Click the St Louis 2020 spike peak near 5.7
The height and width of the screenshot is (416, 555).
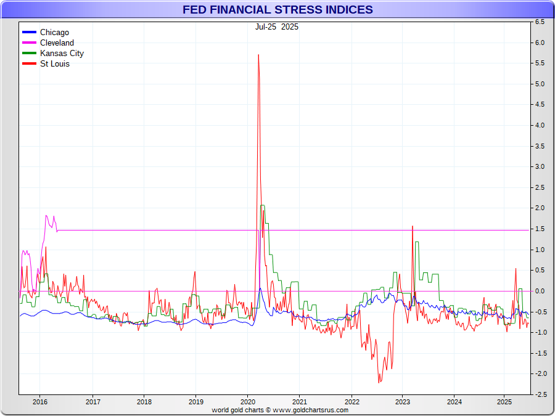pyautogui.click(x=258, y=55)
